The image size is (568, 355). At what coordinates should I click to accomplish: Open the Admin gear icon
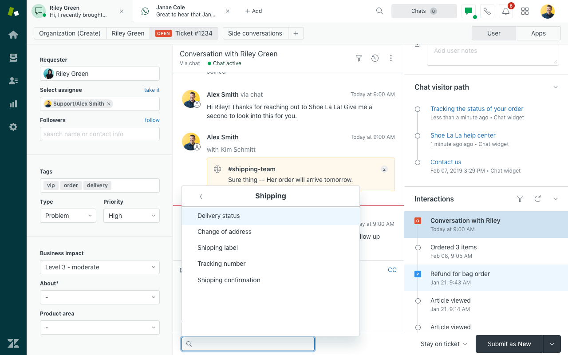[x=13, y=127]
